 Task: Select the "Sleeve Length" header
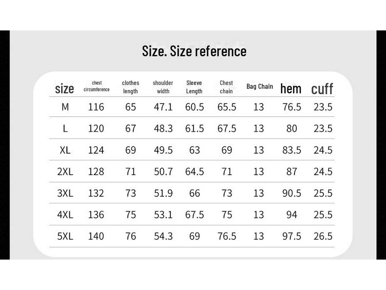(x=194, y=87)
